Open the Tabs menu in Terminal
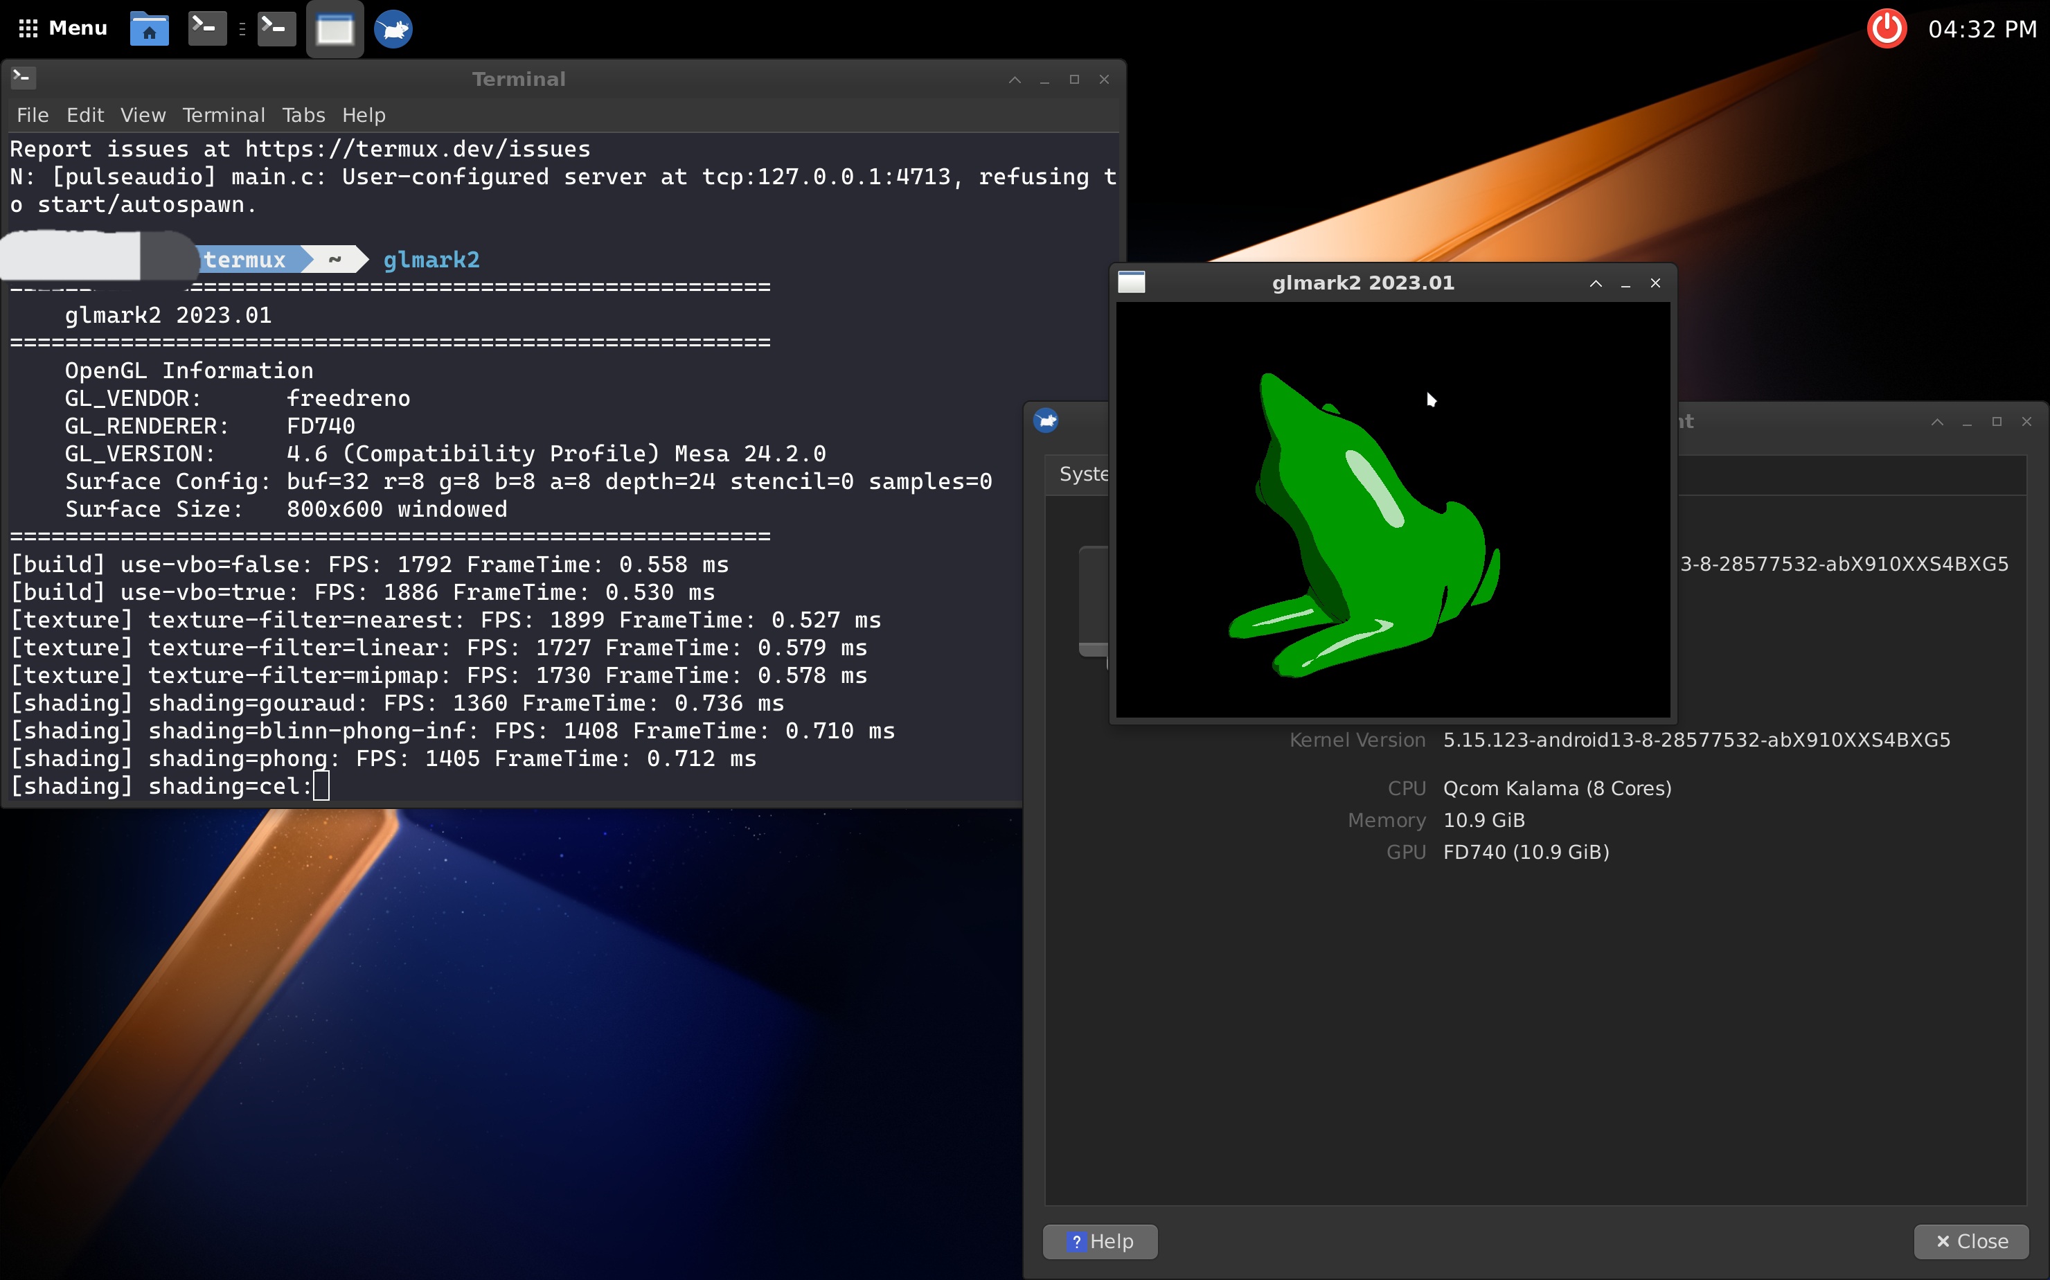 coord(304,114)
